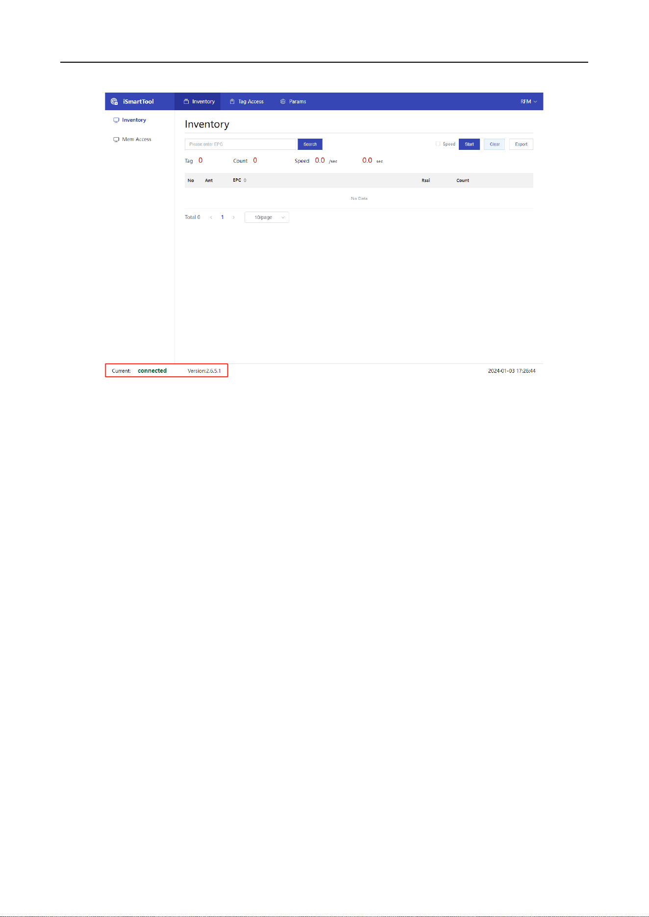This screenshot has height=917, width=649.
Task: Click the connected status text
Action: click(x=152, y=371)
